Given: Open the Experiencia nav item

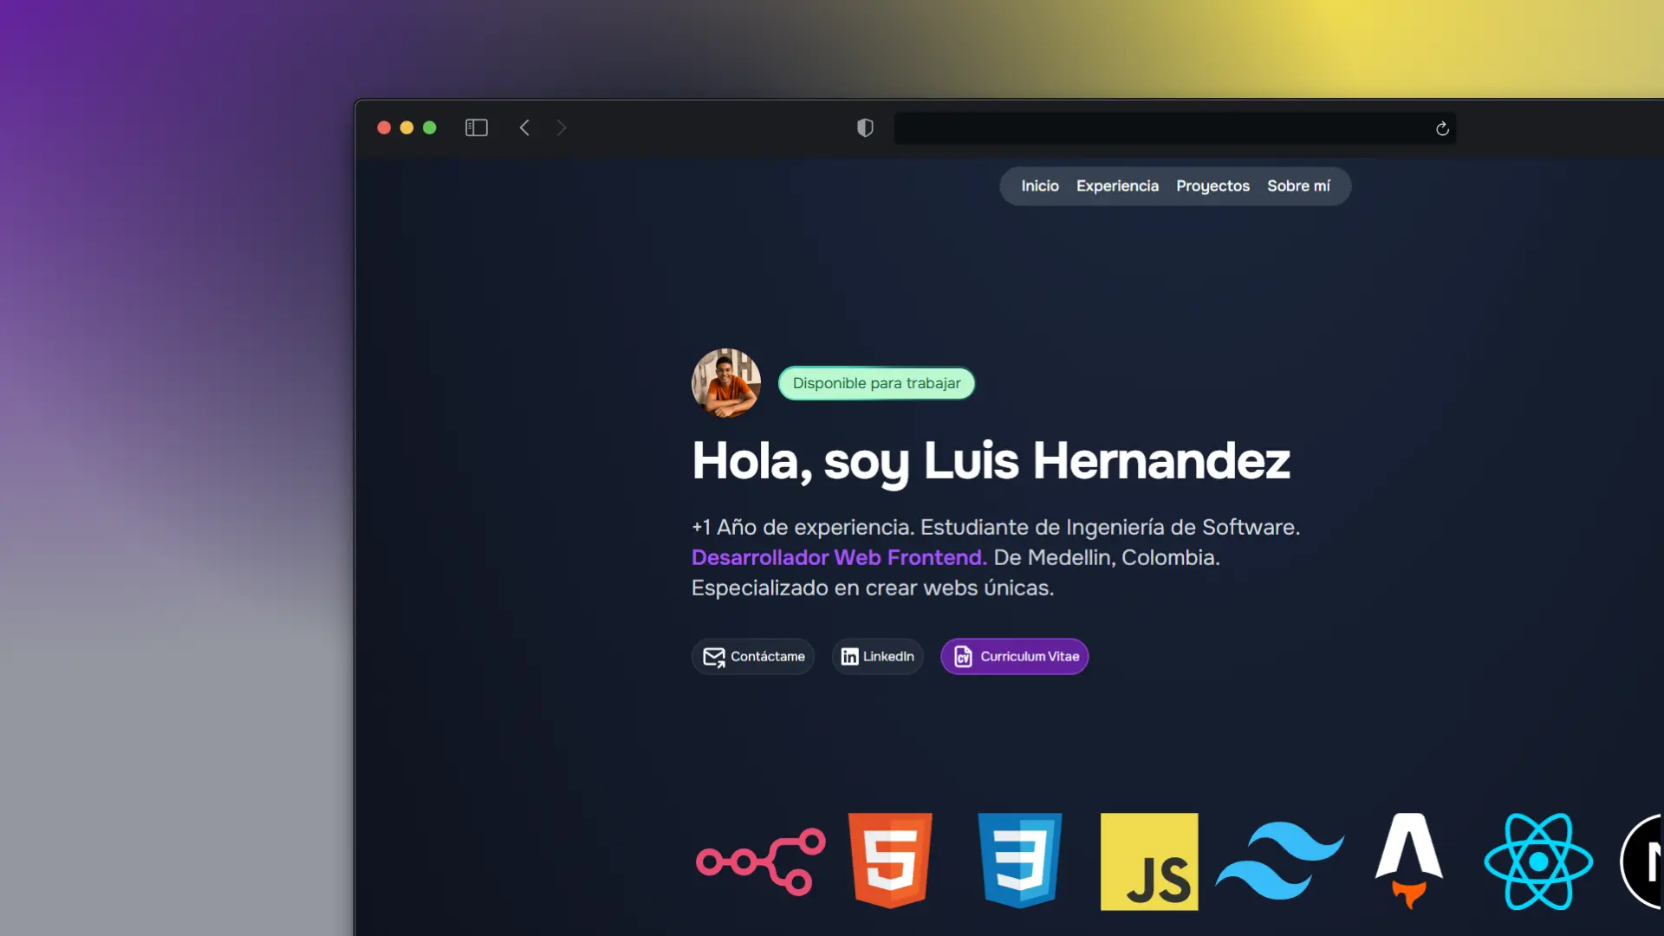Looking at the screenshot, I should 1117,186.
